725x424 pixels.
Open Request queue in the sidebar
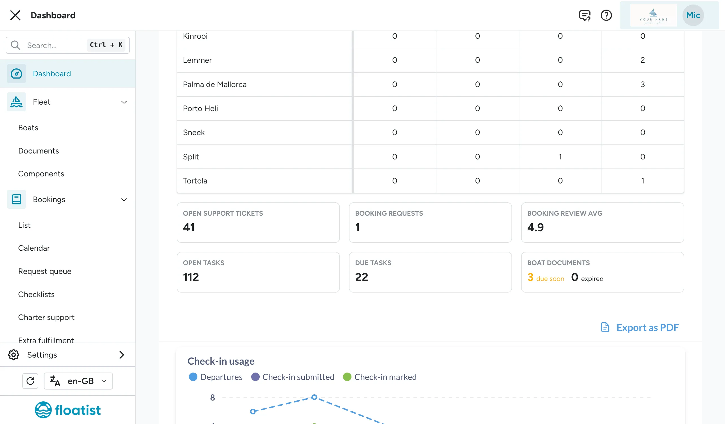pyautogui.click(x=44, y=271)
